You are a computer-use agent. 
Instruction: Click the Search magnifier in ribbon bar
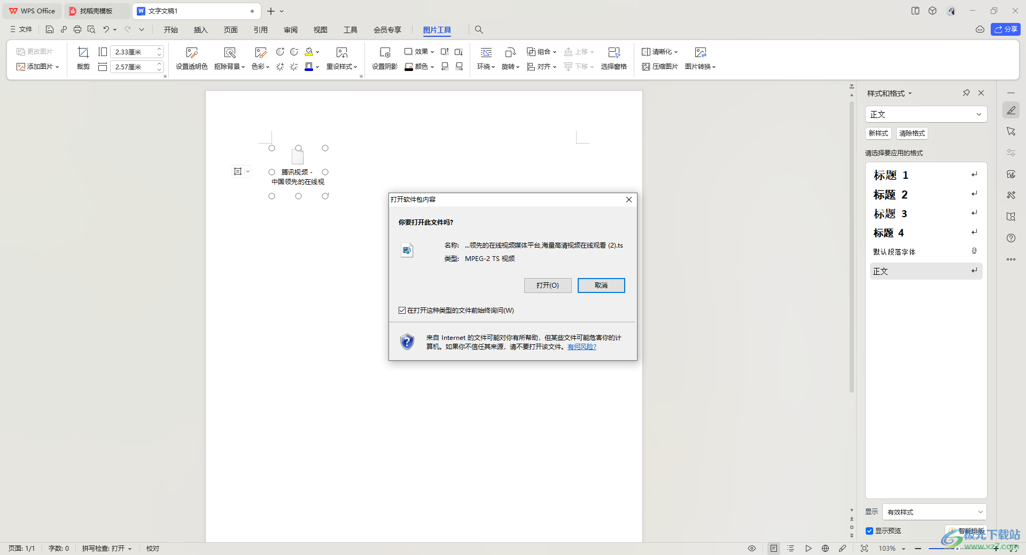[479, 30]
